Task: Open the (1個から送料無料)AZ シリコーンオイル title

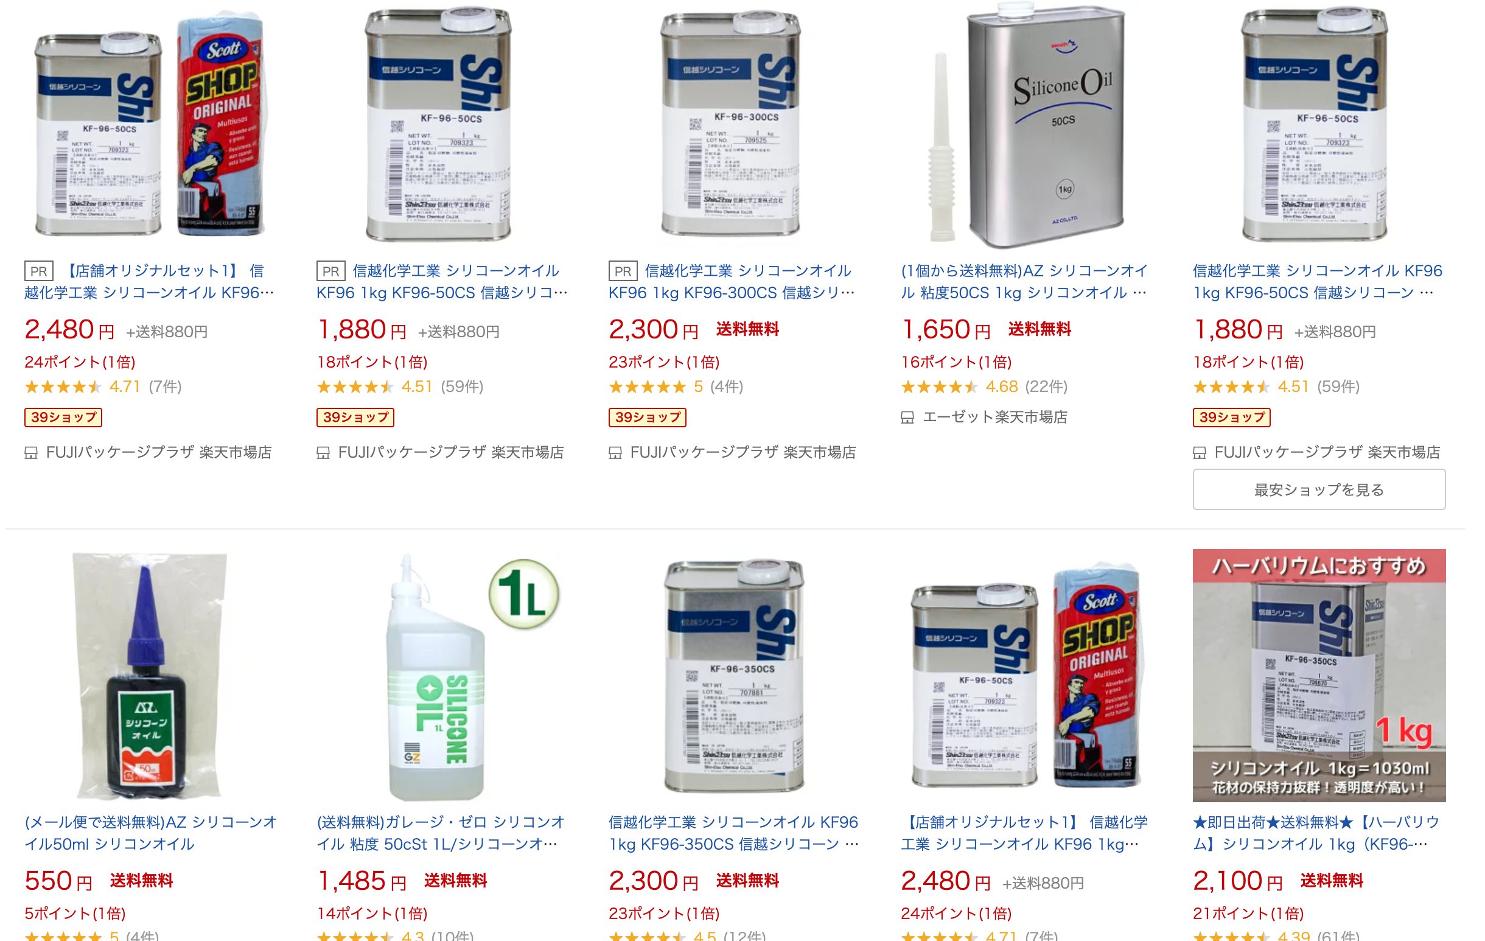Action: click(x=1024, y=281)
